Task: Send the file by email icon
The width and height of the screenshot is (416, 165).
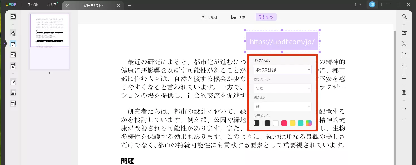Action: coord(404,77)
